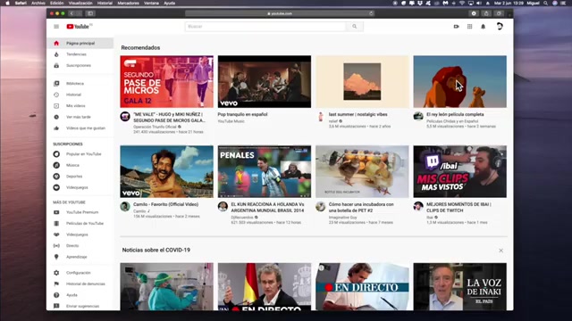This screenshot has height=321, width=572.
Task: Play the PENALES Argentina video thumbnail
Action: [x=265, y=172]
